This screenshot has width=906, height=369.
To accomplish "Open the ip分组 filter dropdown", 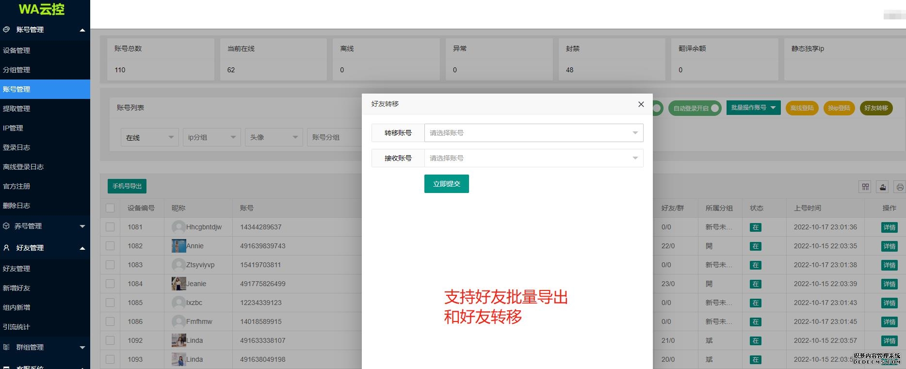I will click(212, 137).
